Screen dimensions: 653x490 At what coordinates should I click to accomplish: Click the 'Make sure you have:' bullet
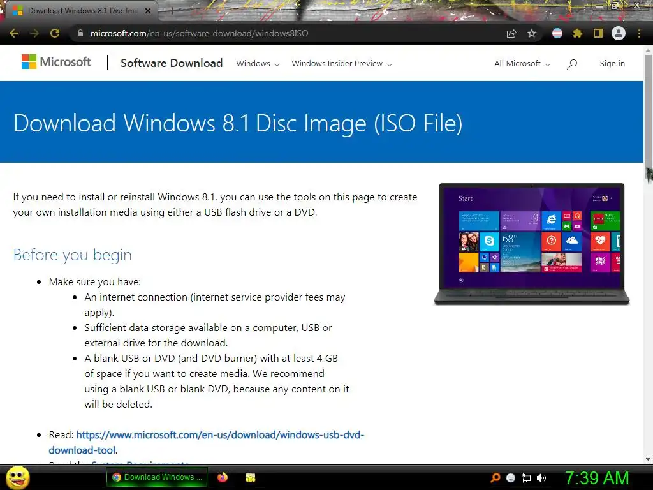pyautogui.click(x=95, y=282)
